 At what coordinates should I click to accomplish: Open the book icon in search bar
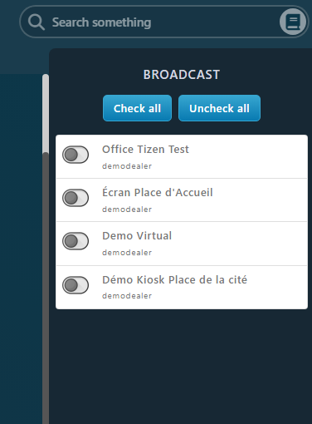(x=293, y=22)
